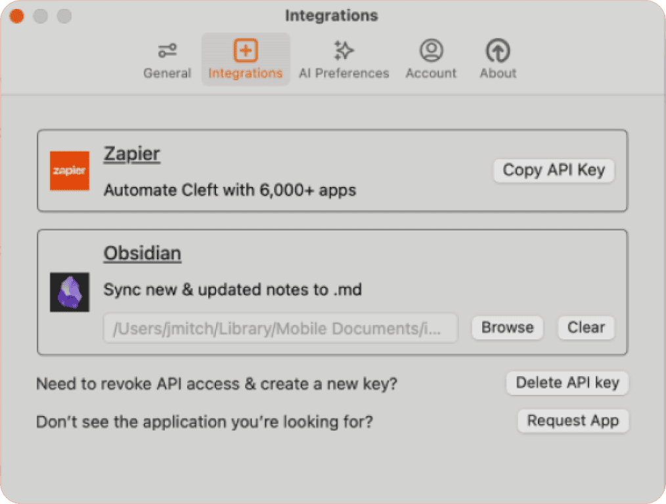Click the orange Zapier logo
Screen dimensions: 666x504
69,171
